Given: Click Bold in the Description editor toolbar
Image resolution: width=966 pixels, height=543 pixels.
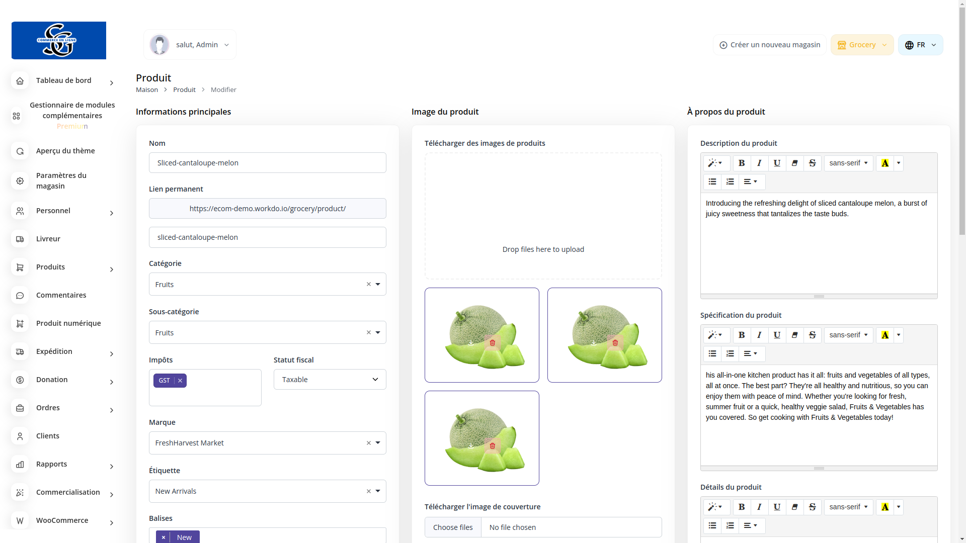Looking at the screenshot, I should click(742, 163).
